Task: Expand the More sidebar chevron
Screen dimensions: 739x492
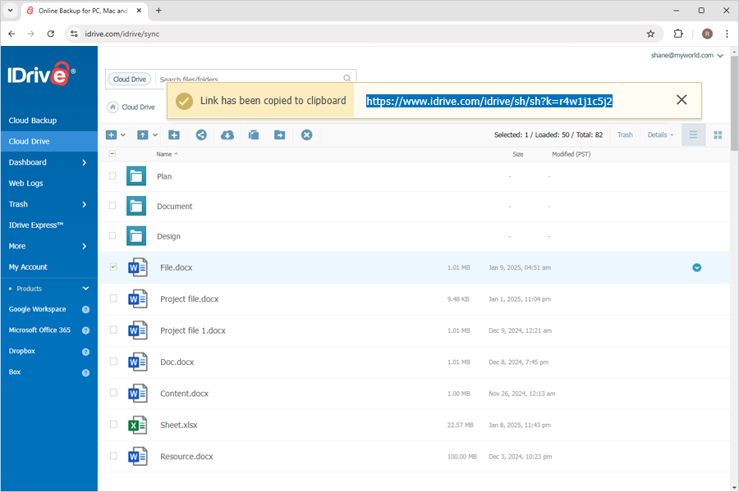Action: click(85, 246)
